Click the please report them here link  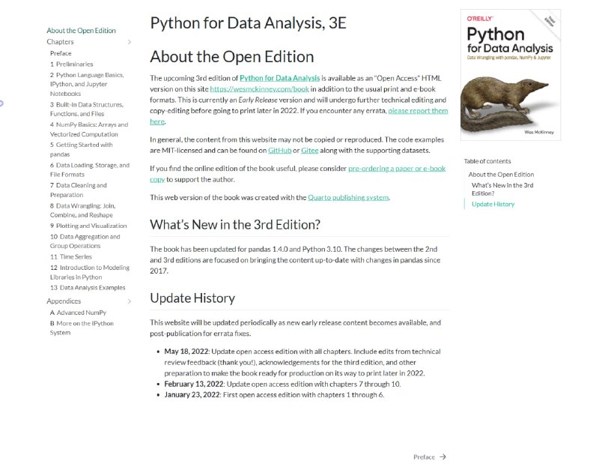418,110
